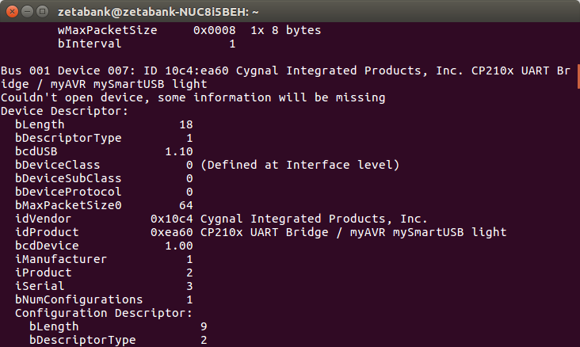The image size is (580, 347).
Task: Click the iSerial value 3
Action: click(189, 286)
